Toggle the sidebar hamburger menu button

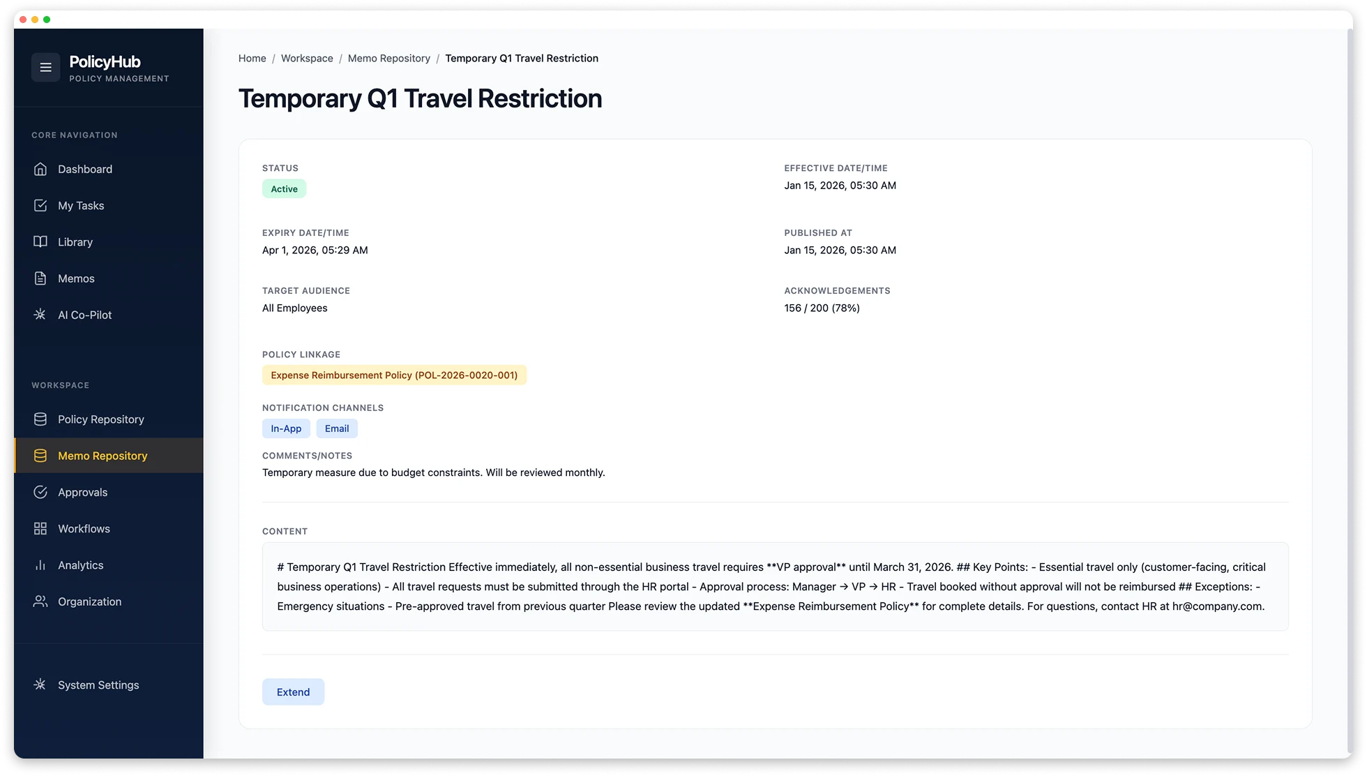tap(45, 68)
